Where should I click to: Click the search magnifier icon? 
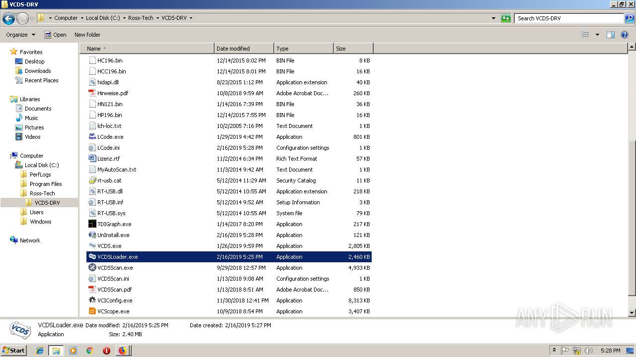630,18
